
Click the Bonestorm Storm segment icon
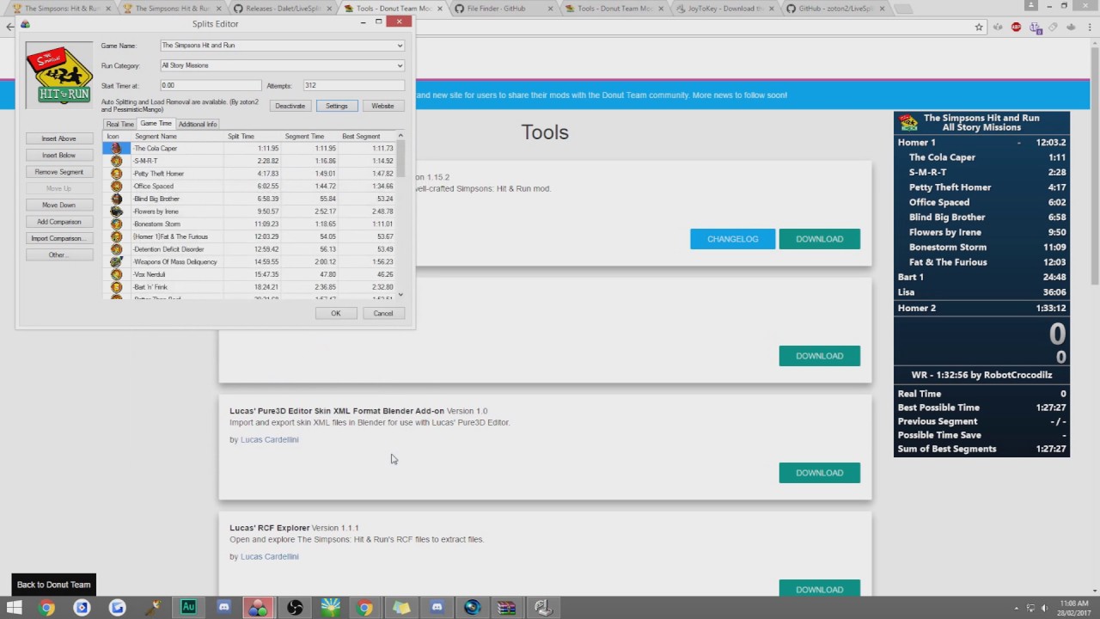tap(116, 224)
